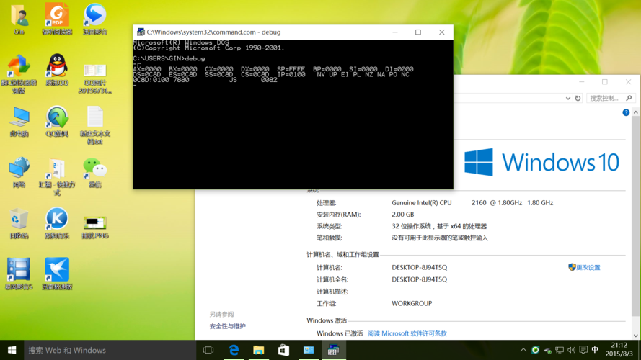Select the 32-bit system type value text

439,226
